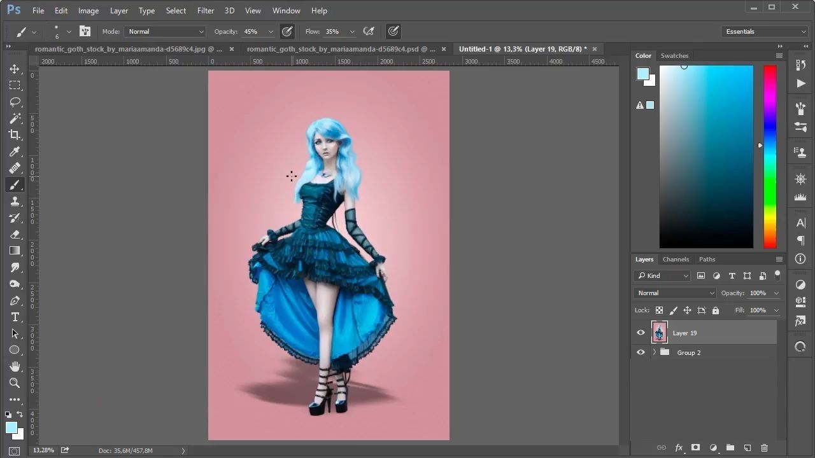
Task: Toggle pressure for opacity button
Action: tap(287, 31)
